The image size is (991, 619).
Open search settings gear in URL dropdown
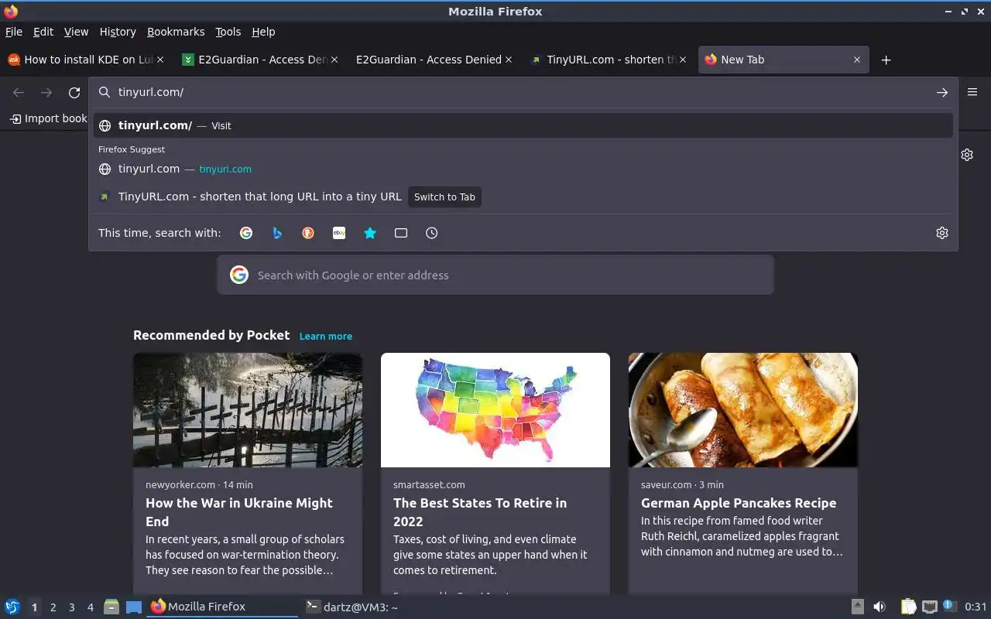click(942, 233)
